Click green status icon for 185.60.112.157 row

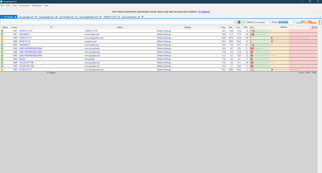coord(2,31)
